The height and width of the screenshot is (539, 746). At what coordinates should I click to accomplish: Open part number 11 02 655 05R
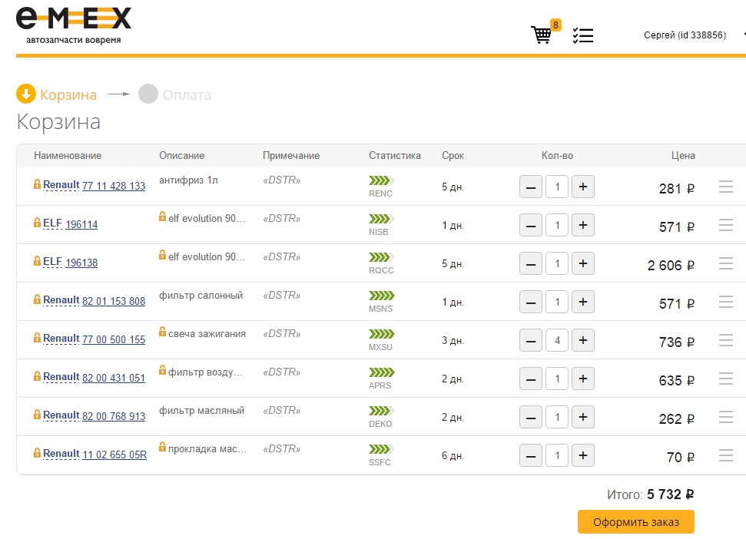click(x=114, y=455)
